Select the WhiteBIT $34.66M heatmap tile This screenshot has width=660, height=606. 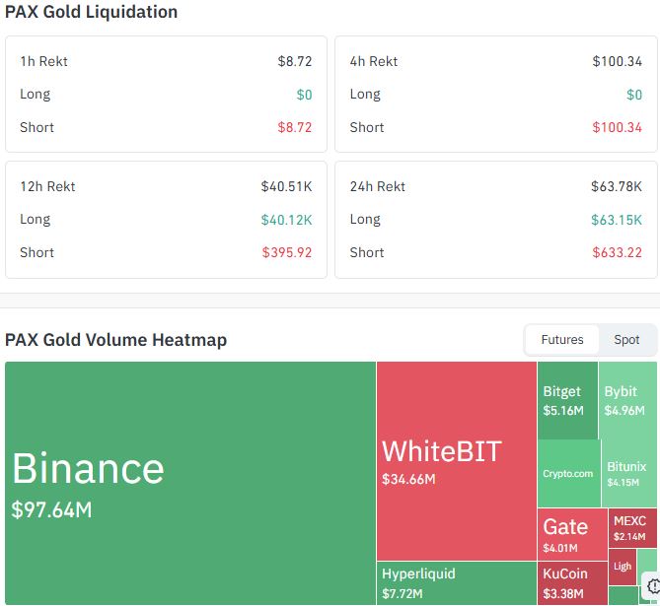point(456,461)
